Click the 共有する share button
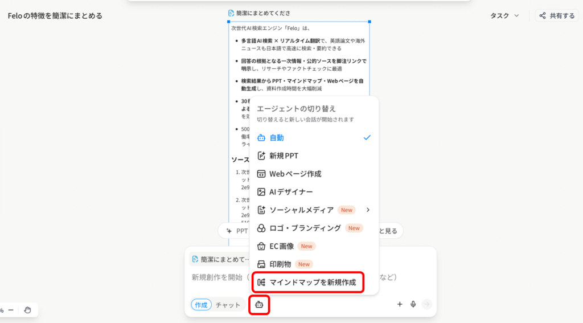The width and height of the screenshot is (583, 323). (557, 16)
